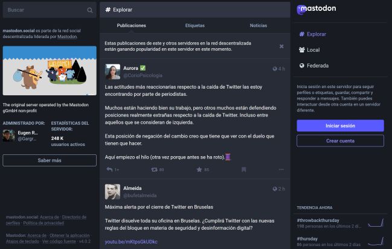Click the #throwbackthursday sparkline graph
392x249 pixels.
pyautogui.click(x=376, y=223)
